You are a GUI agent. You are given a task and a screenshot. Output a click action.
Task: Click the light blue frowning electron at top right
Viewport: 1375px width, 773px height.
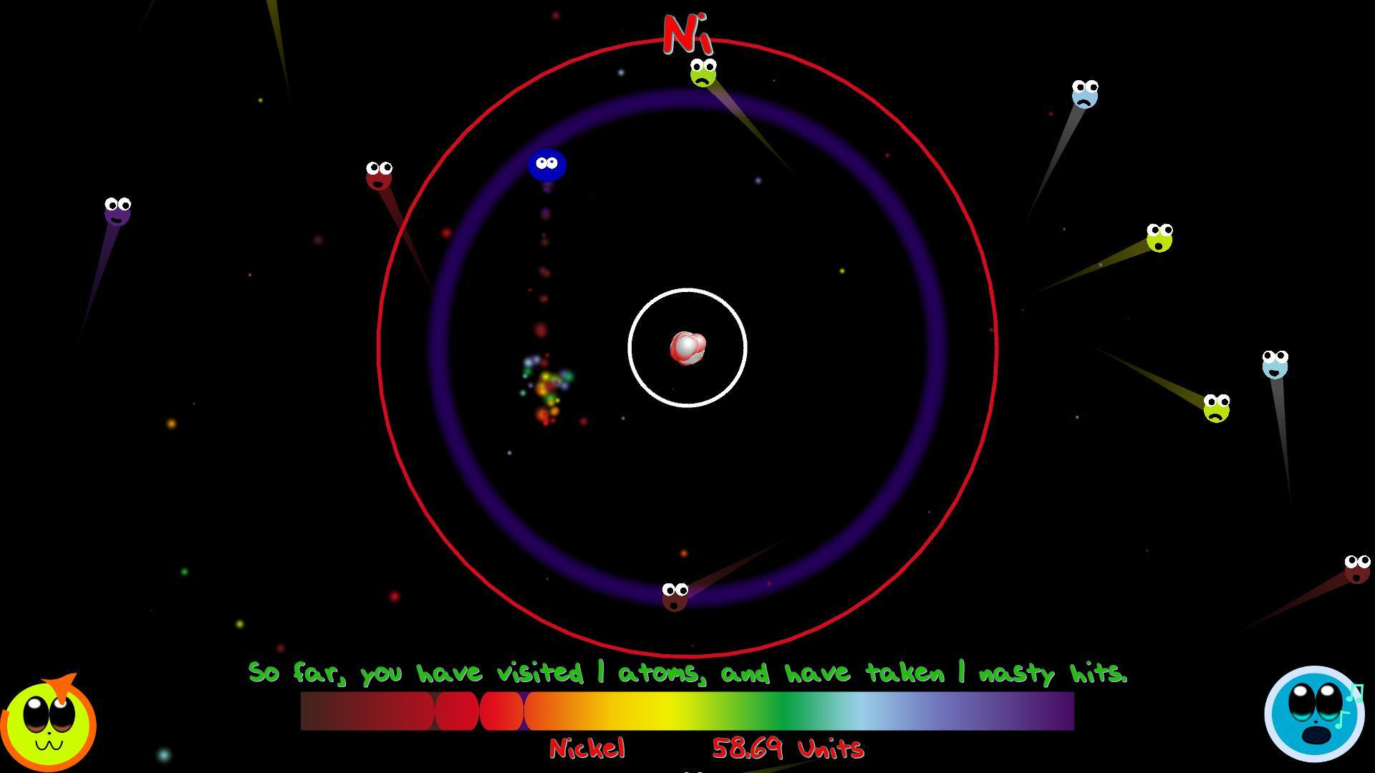[x=1085, y=94]
